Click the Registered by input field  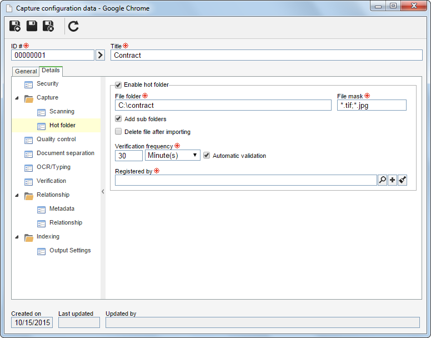[245, 180]
